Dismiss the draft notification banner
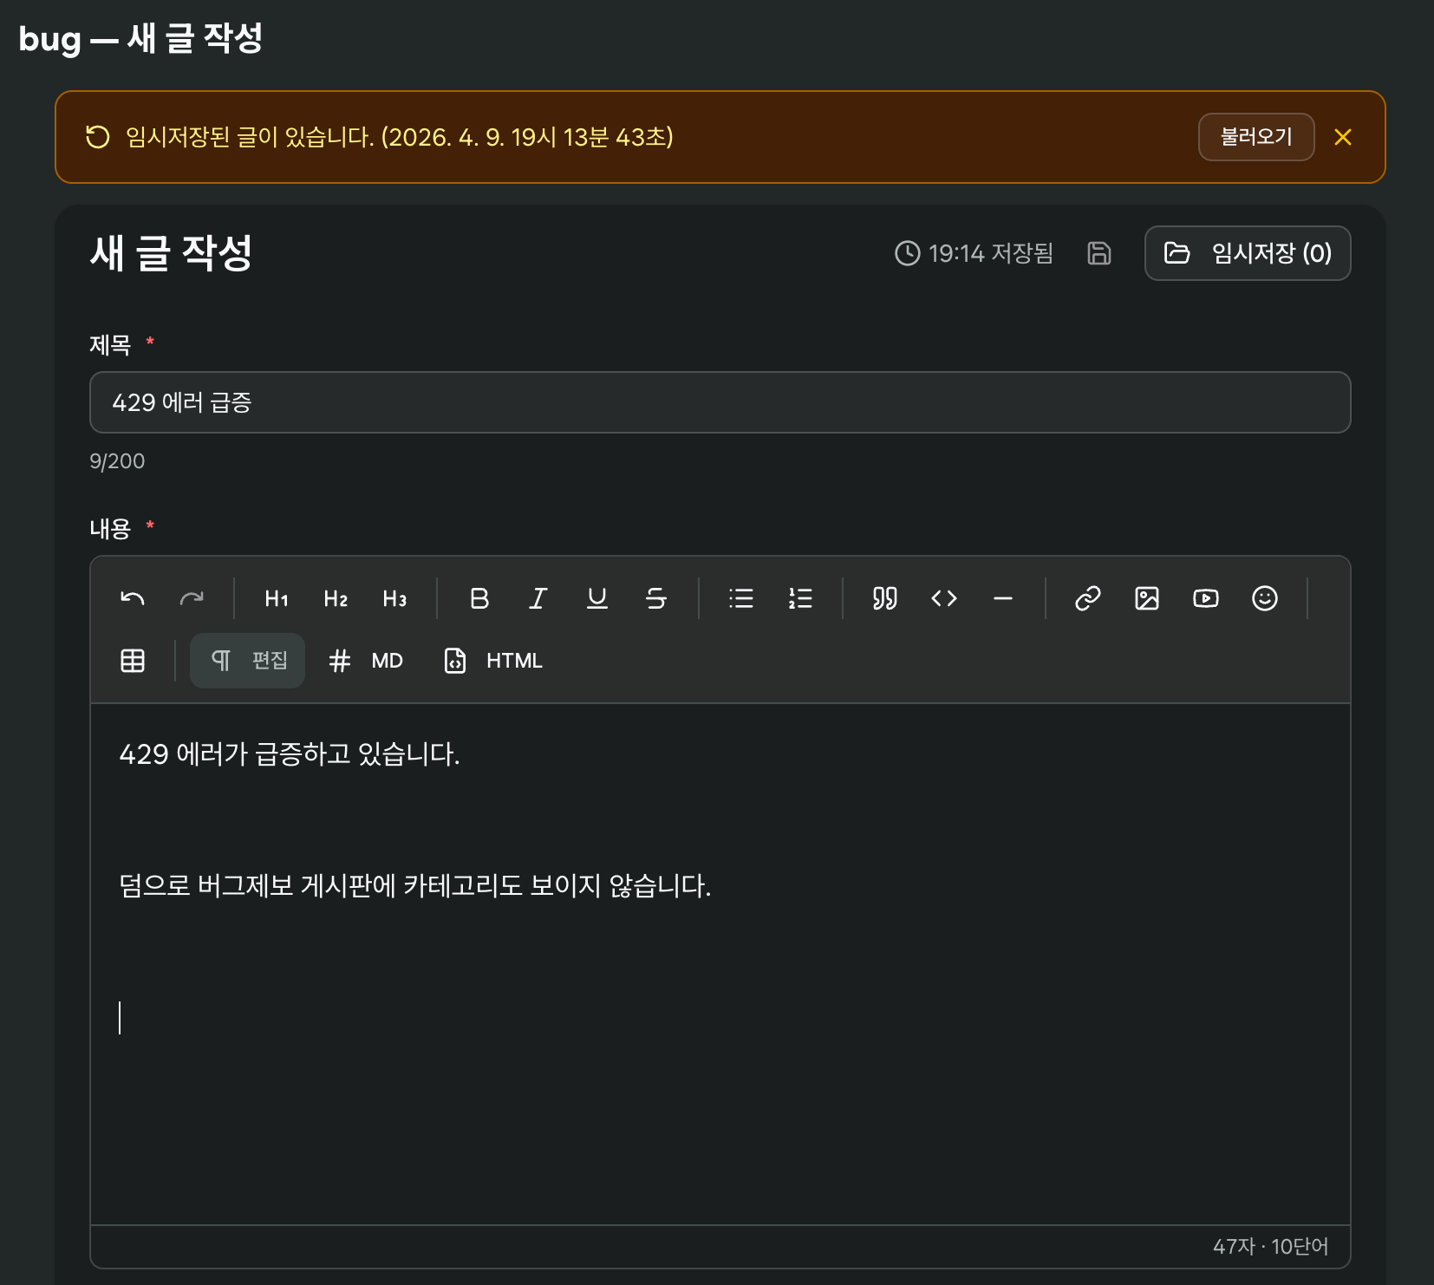Image resolution: width=1434 pixels, height=1285 pixels. point(1343,137)
